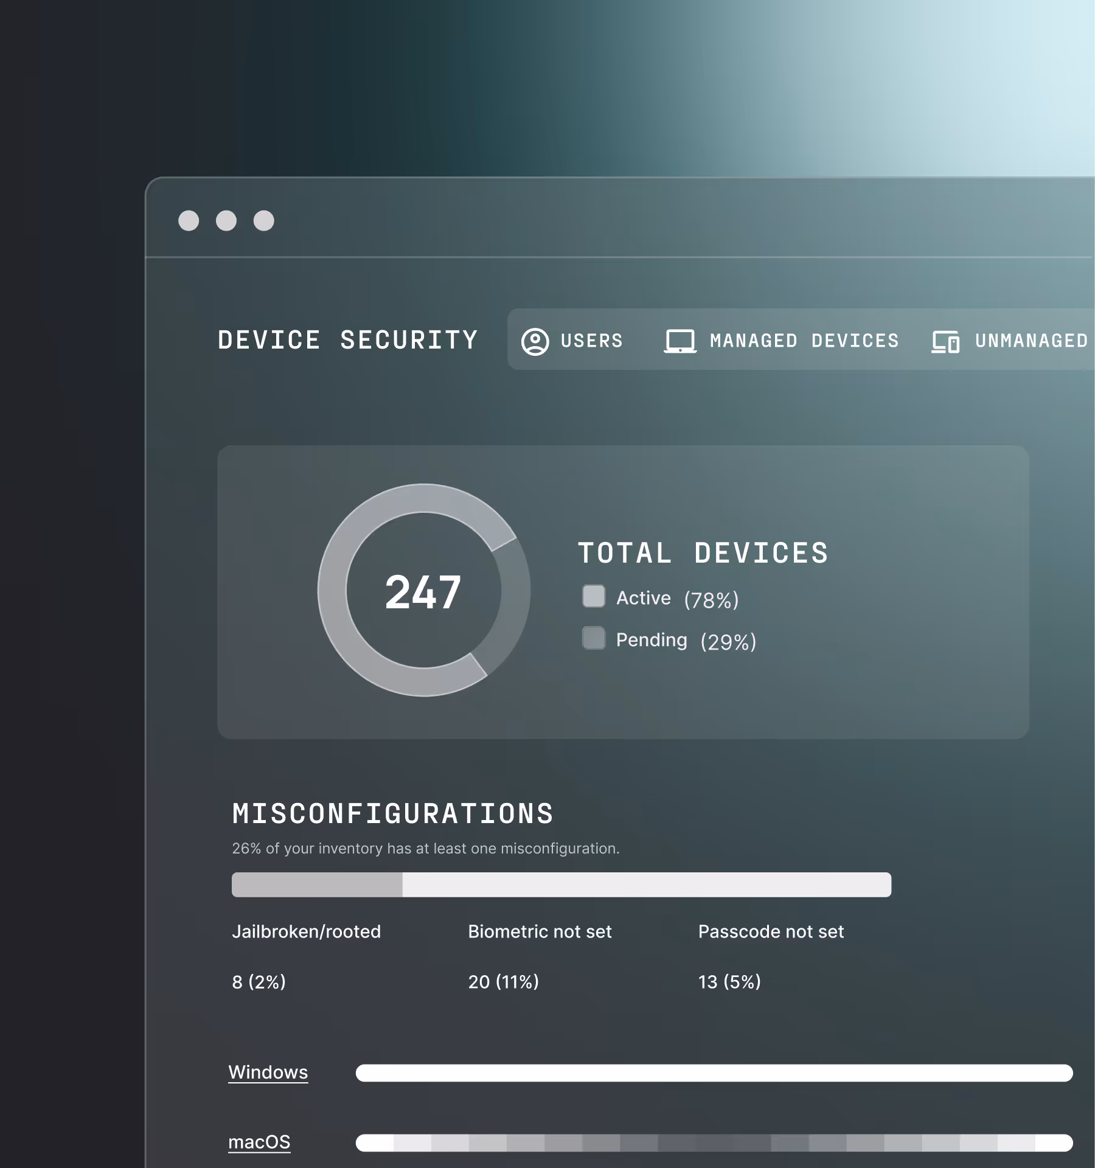This screenshot has width=1095, height=1168.
Task: Click the macOS gradient bar
Action: coord(714,1143)
